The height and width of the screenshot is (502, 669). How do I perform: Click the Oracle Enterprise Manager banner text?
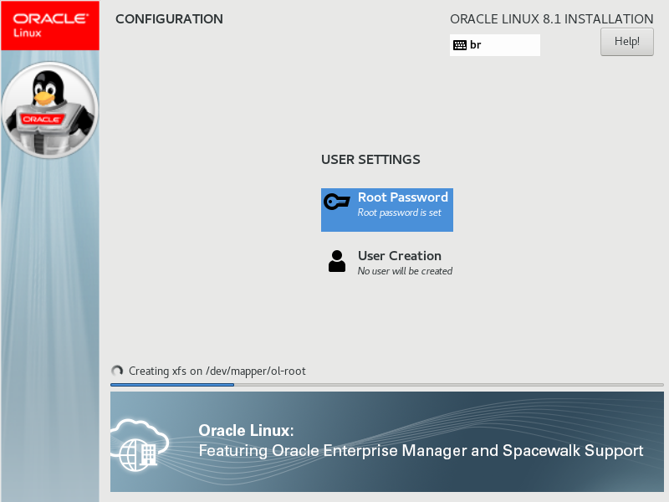[x=421, y=450]
